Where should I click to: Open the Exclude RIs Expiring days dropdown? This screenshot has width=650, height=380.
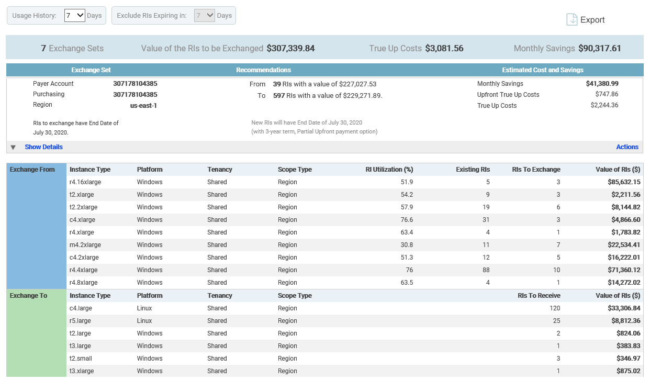pyautogui.click(x=204, y=16)
